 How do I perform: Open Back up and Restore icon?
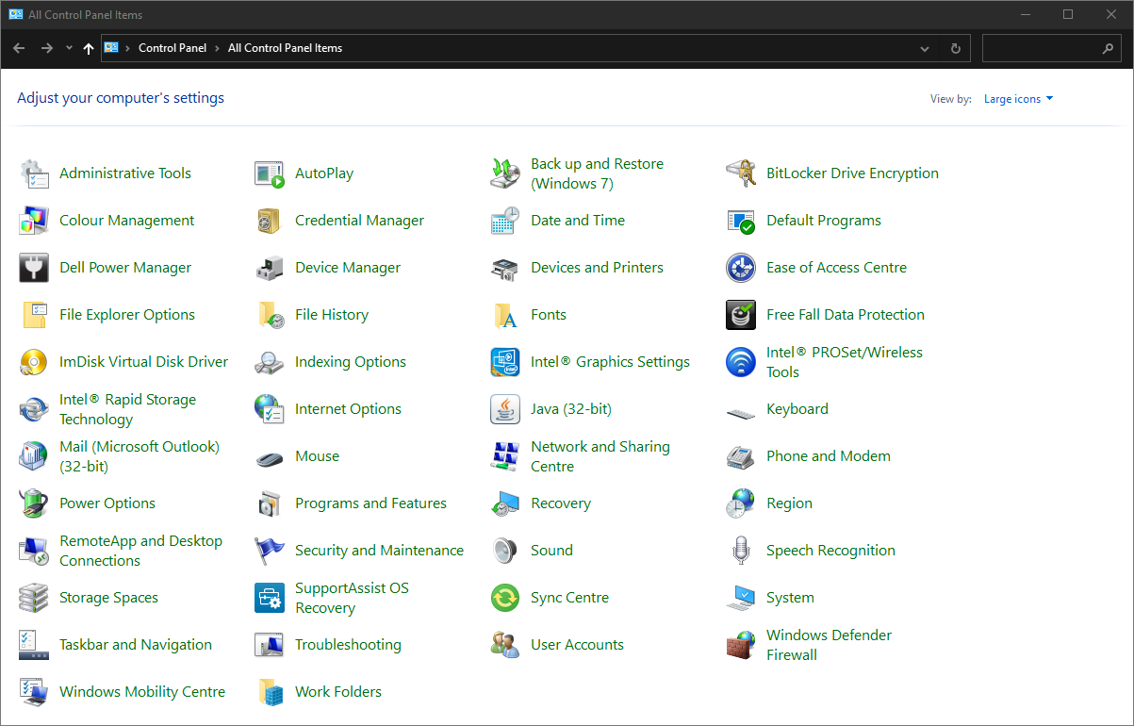click(x=505, y=173)
